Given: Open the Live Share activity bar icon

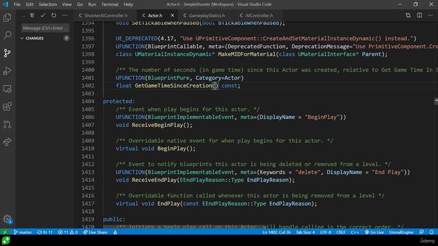Looking at the screenshot, I should [x=8, y=142].
